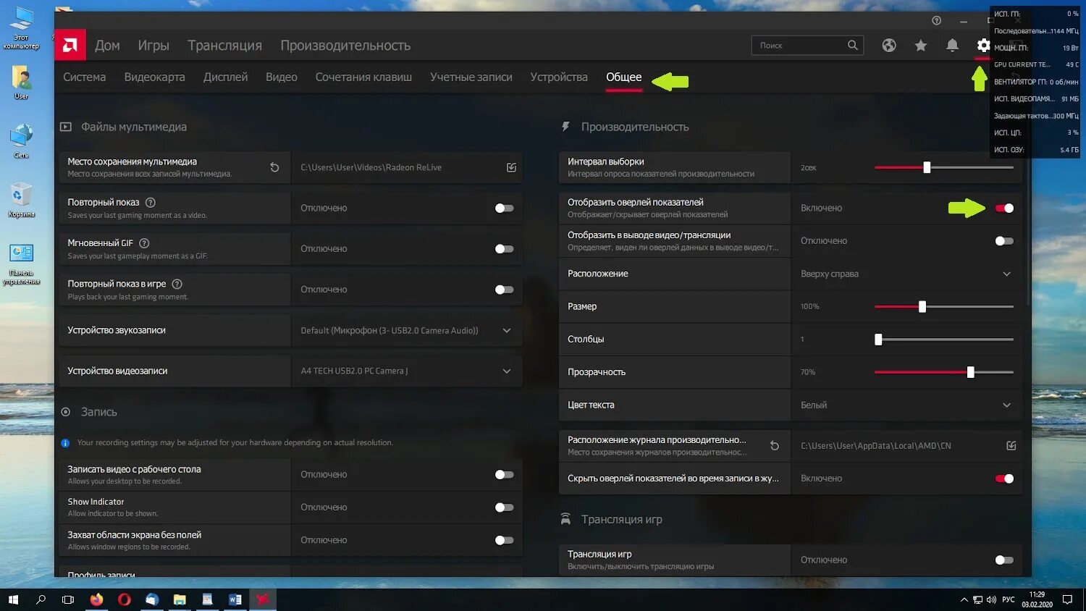
Task: Click Radeon Software taskbar icon
Action: [263, 599]
